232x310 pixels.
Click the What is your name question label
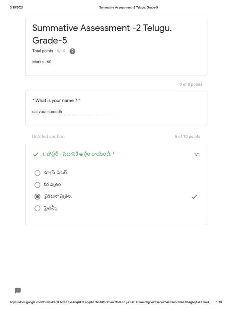(x=55, y=101)
